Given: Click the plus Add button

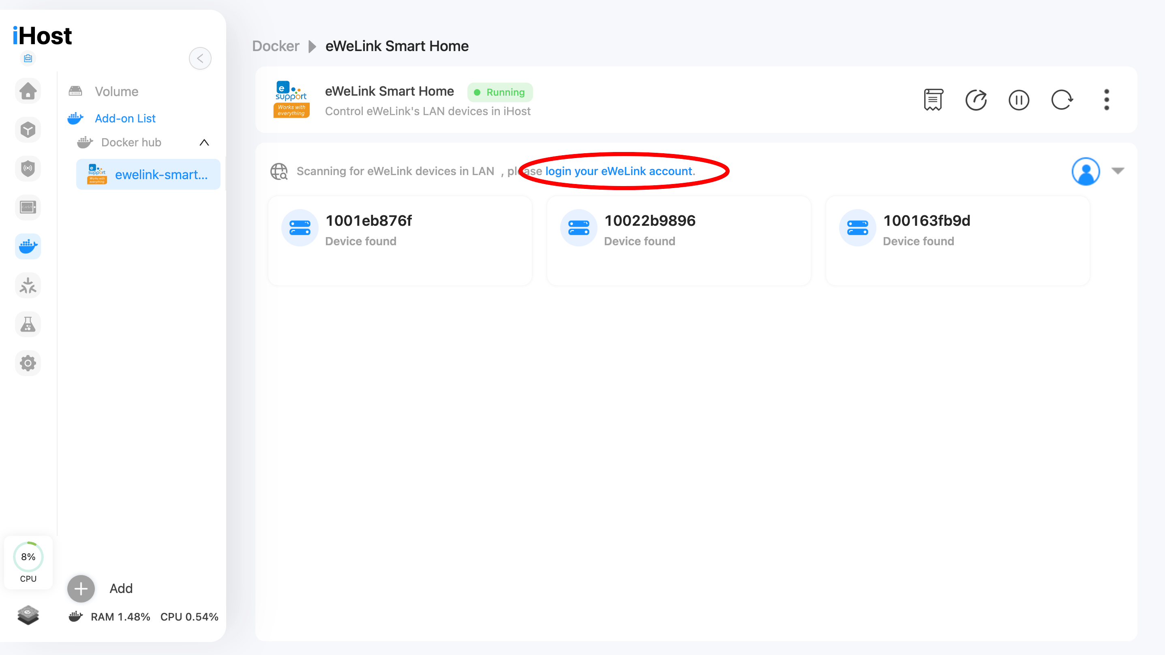Looking at the screenshot, I should 81,589.
